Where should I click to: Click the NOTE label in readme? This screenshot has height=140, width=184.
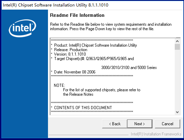[x=59, y=85]
